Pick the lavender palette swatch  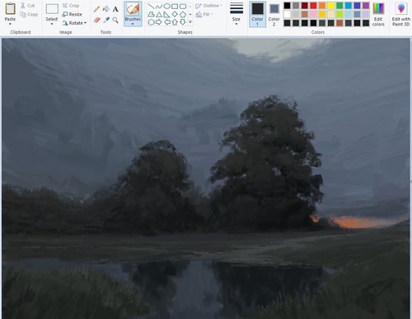tap(366, 14)
